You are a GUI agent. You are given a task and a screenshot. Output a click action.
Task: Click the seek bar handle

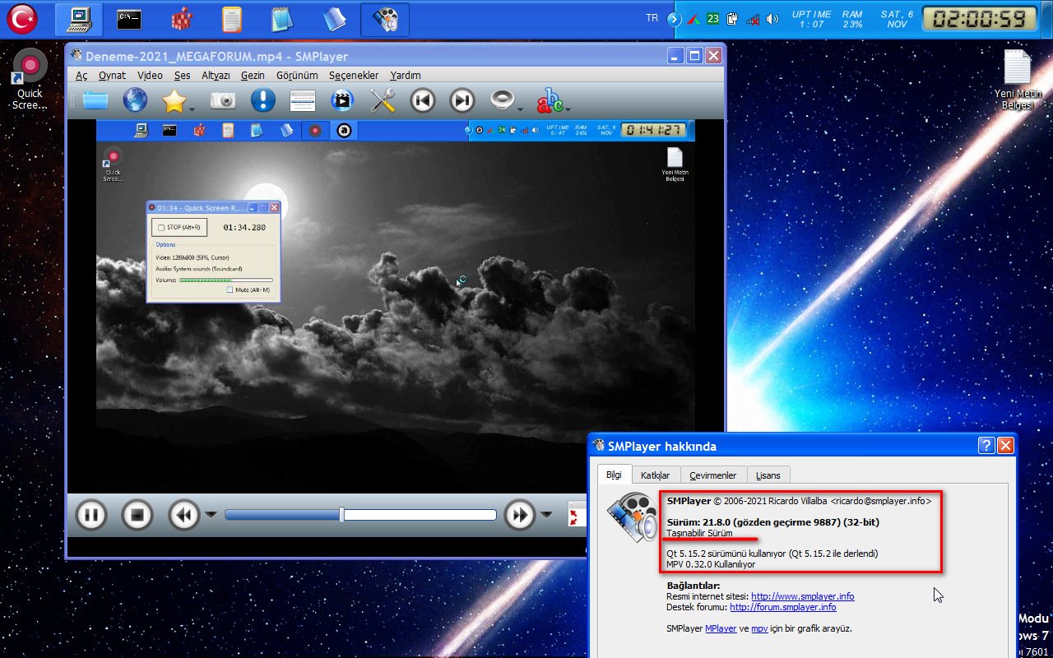342,515
